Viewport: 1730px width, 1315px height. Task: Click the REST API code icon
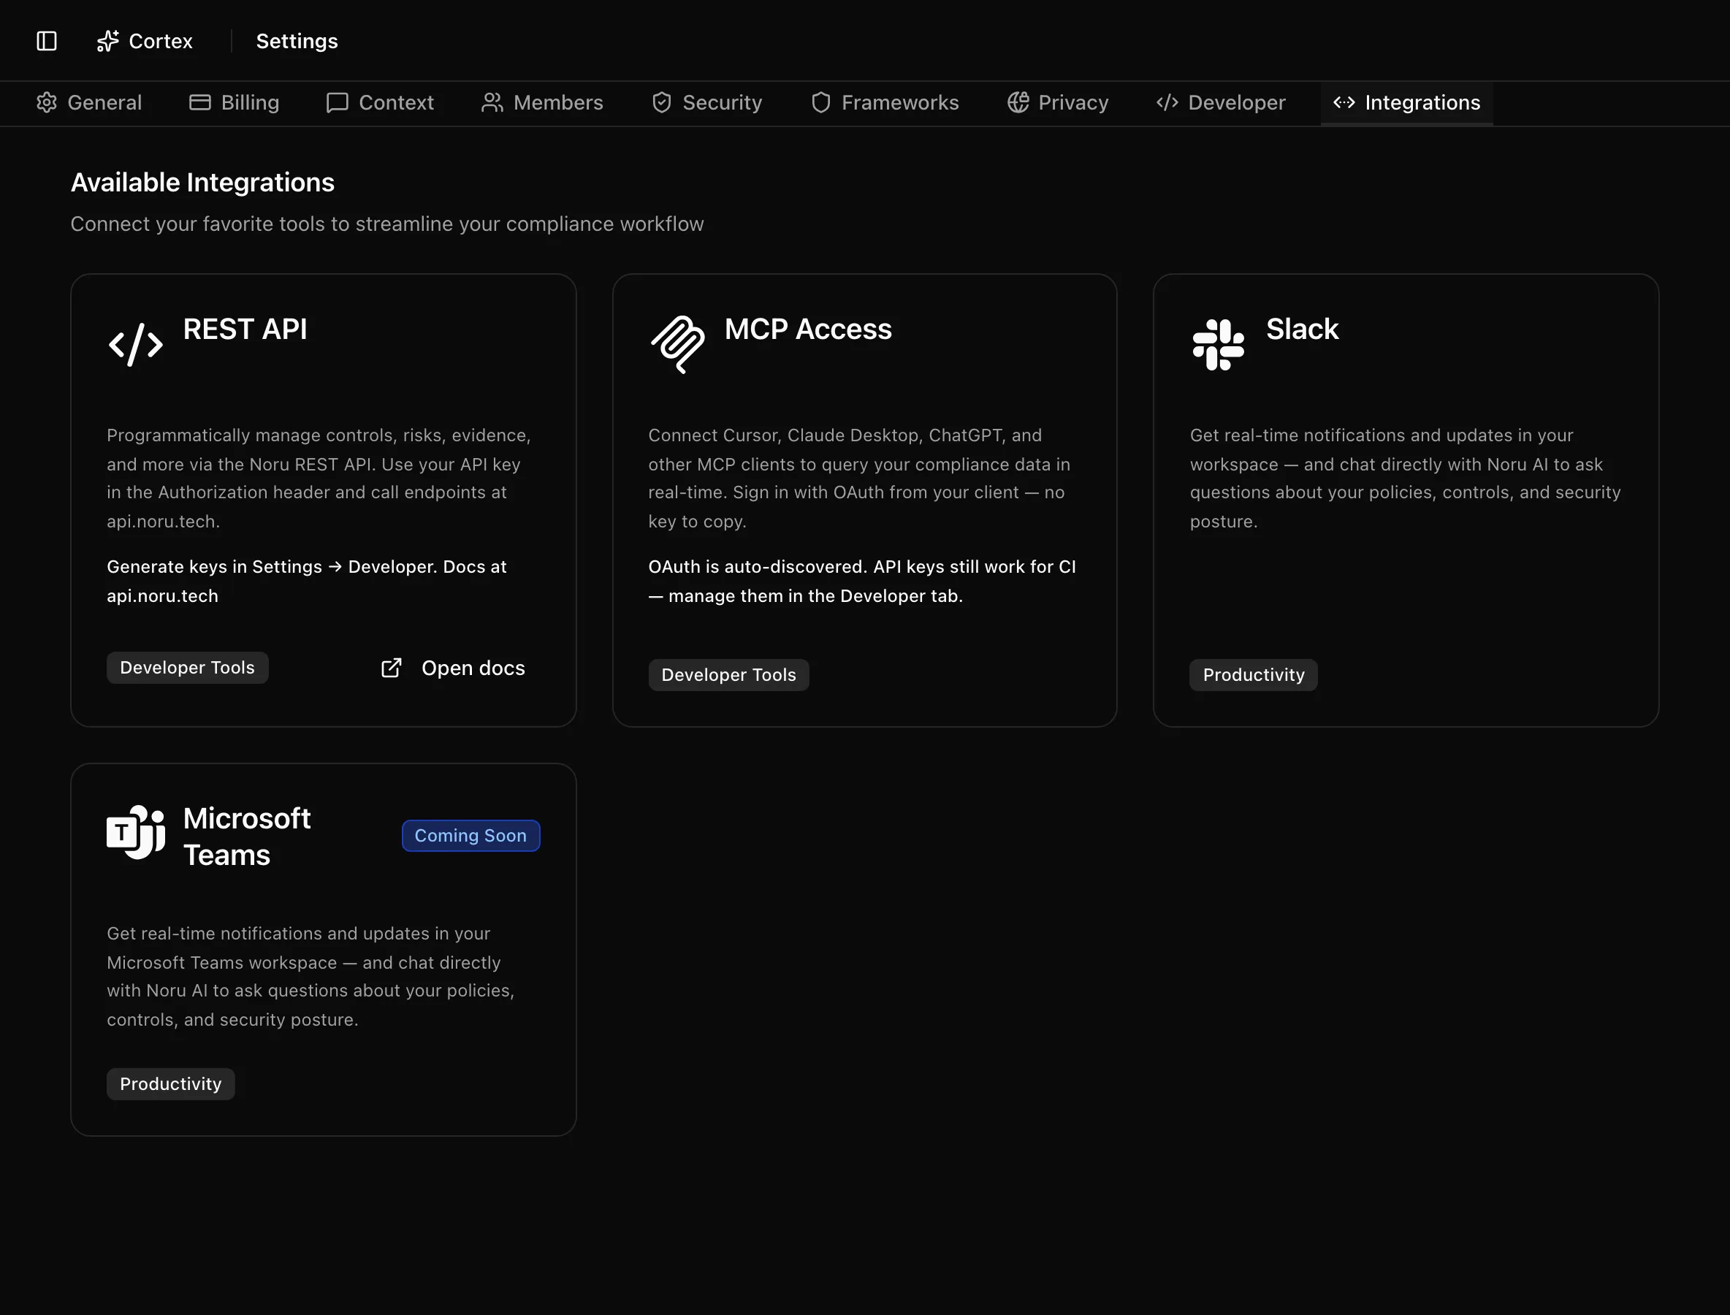click(x=135, y=344)
